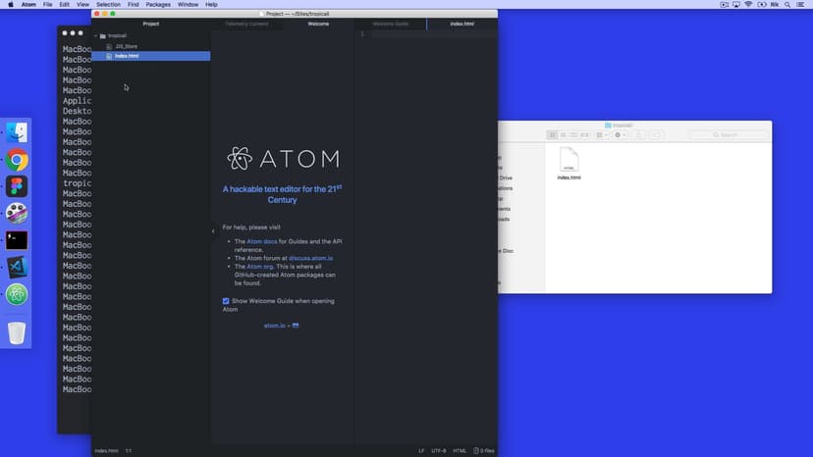Open Finder group-by dropdown in toolbar
Viewport: 813px width, 457px height.
pyautogui.click(x=602, y=134)
